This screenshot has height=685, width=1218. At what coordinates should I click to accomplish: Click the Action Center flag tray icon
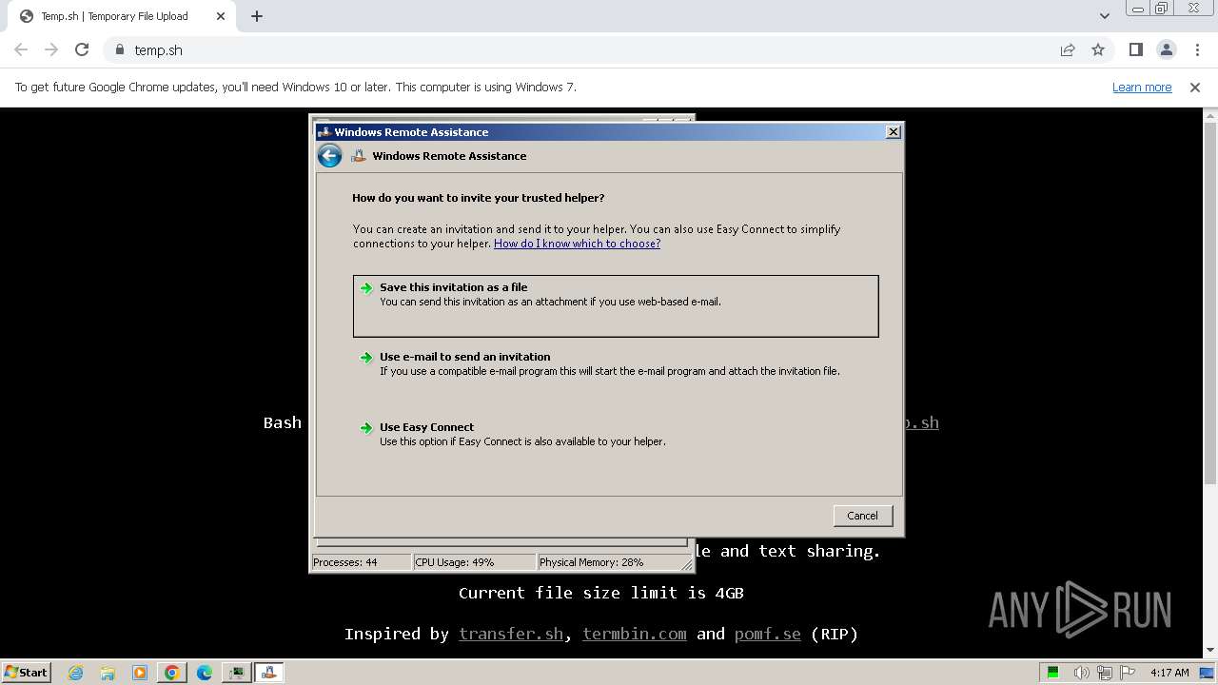tap(1128, 673)
